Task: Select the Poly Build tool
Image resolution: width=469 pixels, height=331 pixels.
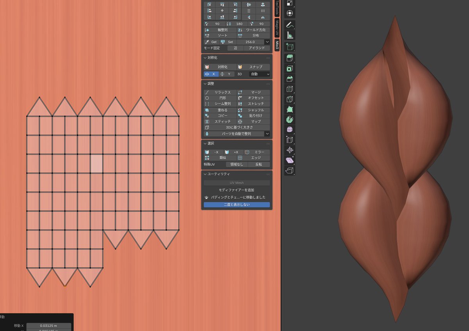Action: tap(290, 109)
